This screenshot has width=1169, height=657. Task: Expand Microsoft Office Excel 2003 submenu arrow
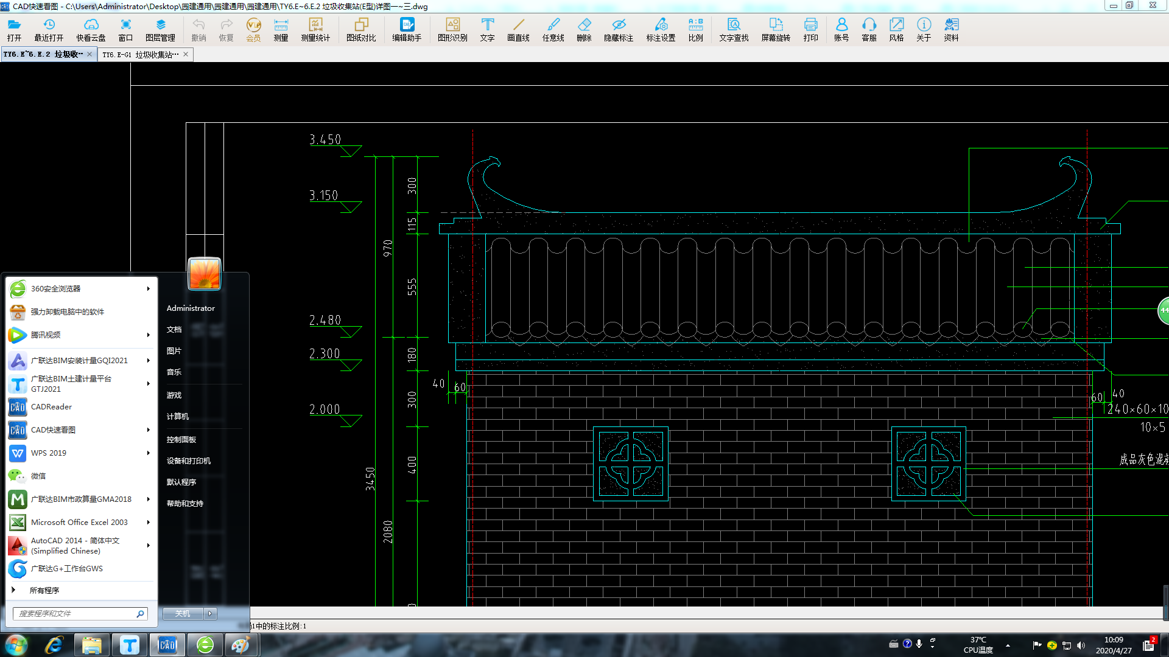pyautogui.click(x=148, y=523)
